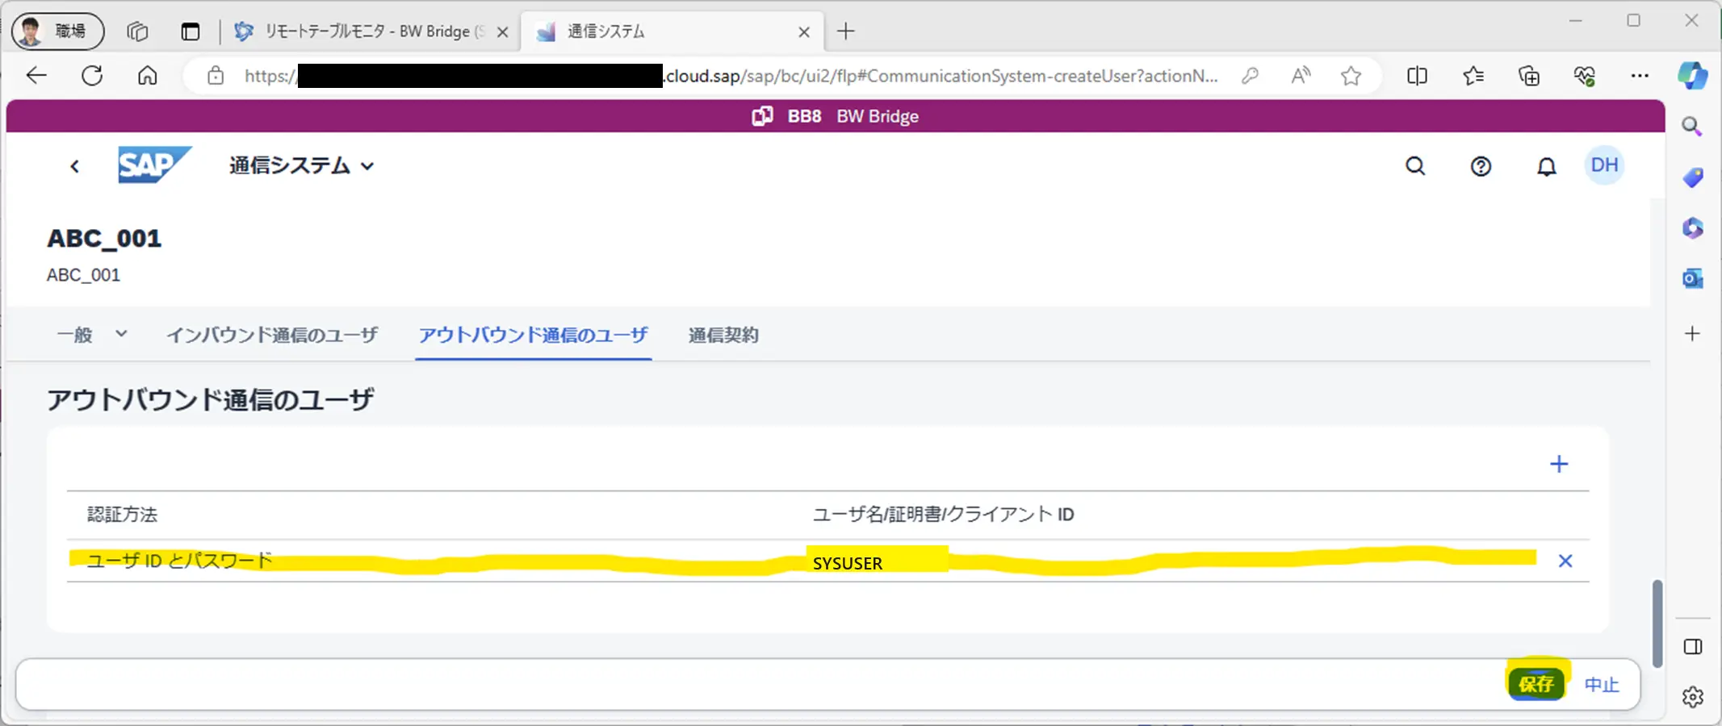Open browser settings and more menu

pyautogui.click(x=1639, y=76)
